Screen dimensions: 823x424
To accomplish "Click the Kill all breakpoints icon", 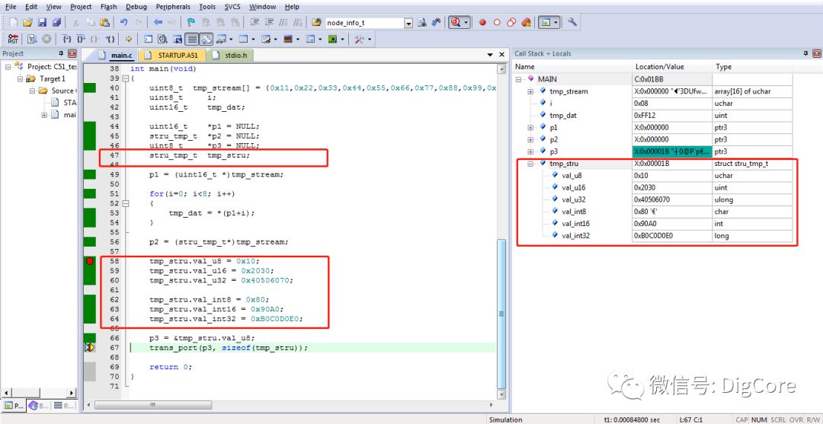I will point(527,23).
